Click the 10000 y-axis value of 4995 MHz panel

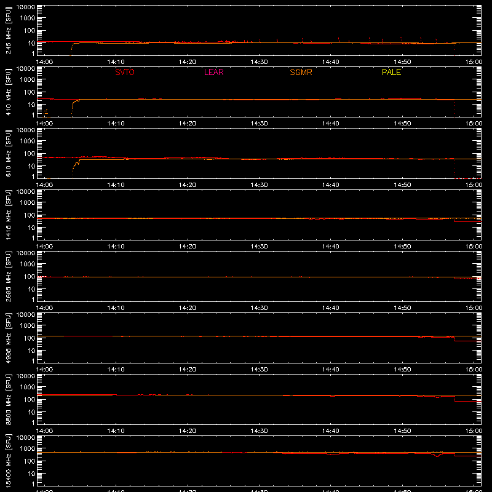[x=26, y=315]
